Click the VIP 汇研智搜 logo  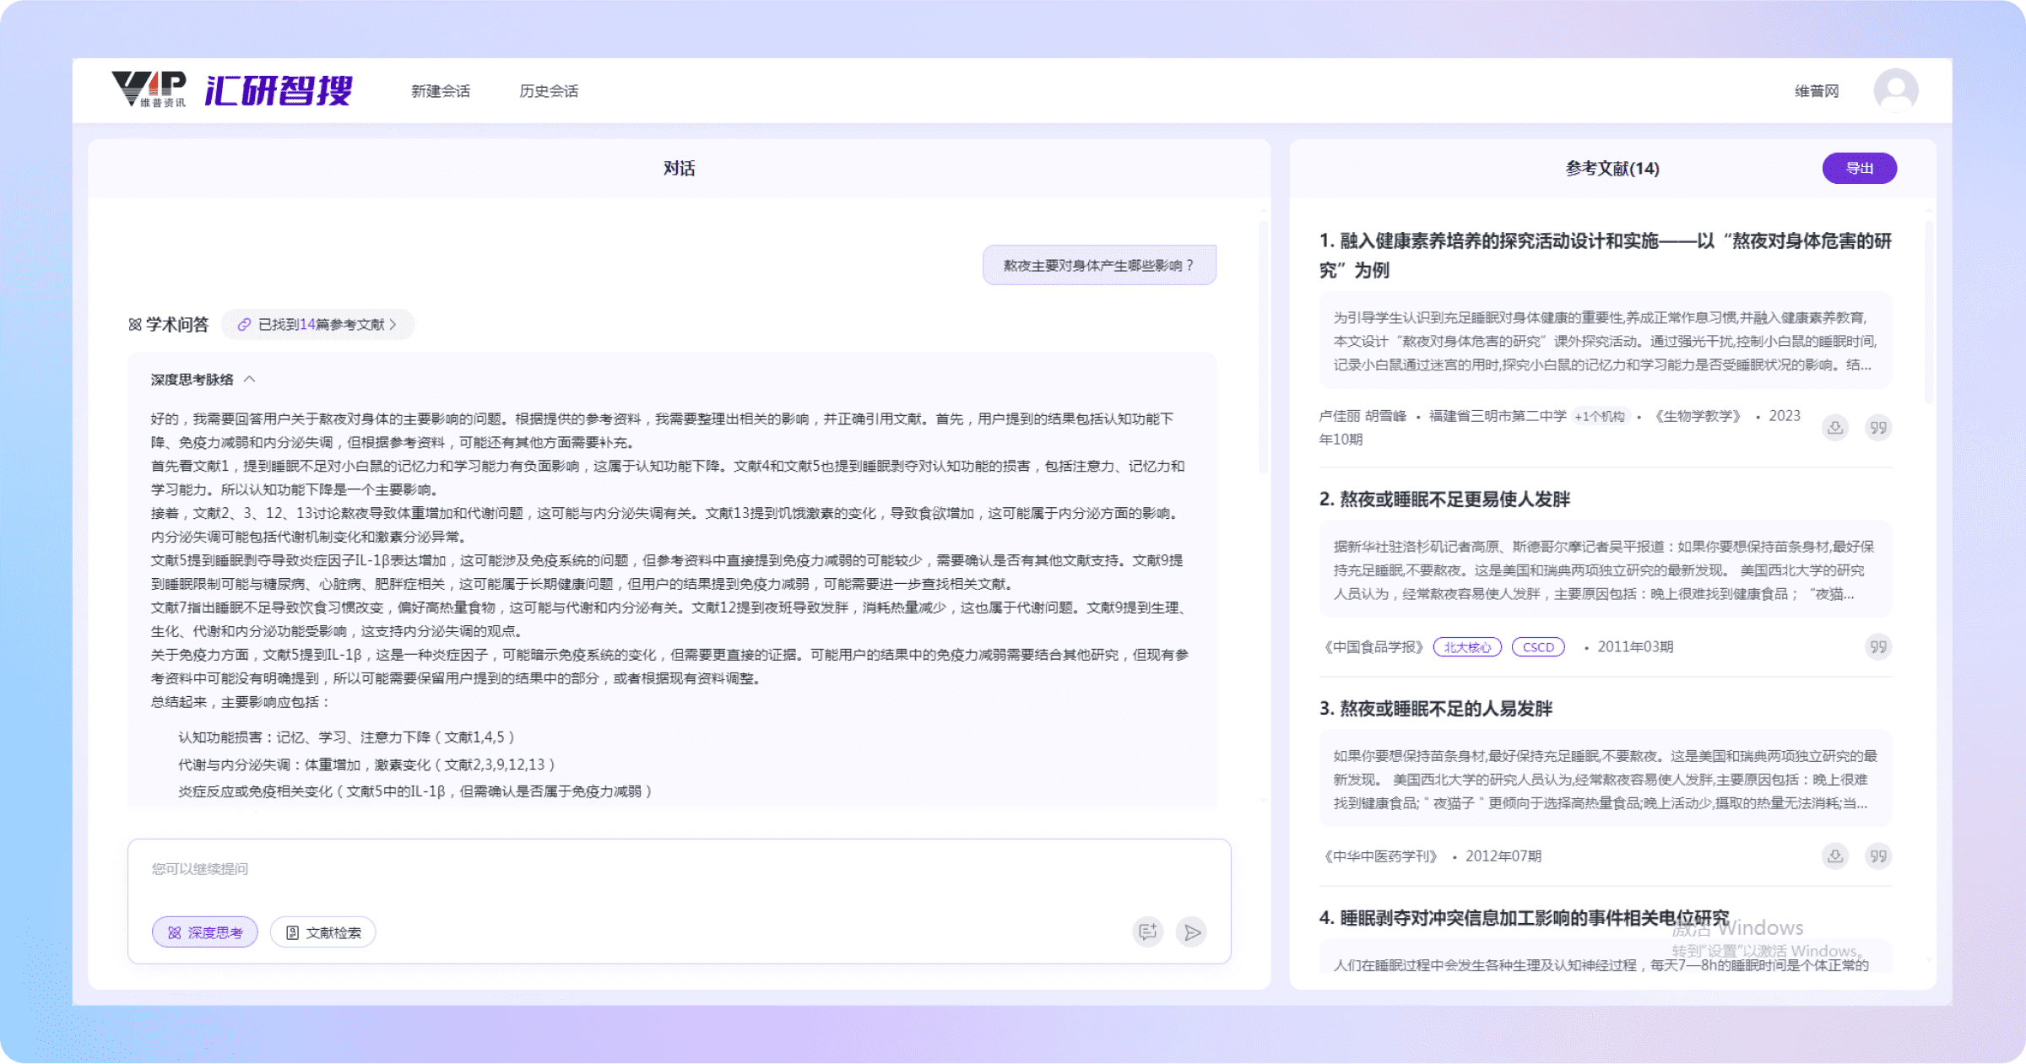point(233,89)
